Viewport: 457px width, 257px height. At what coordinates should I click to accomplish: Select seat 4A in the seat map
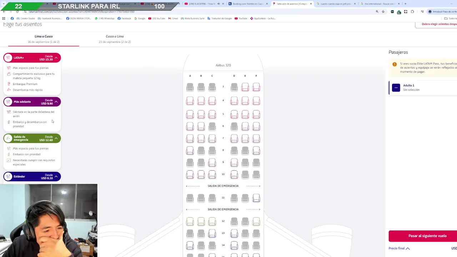pos(190,101)
